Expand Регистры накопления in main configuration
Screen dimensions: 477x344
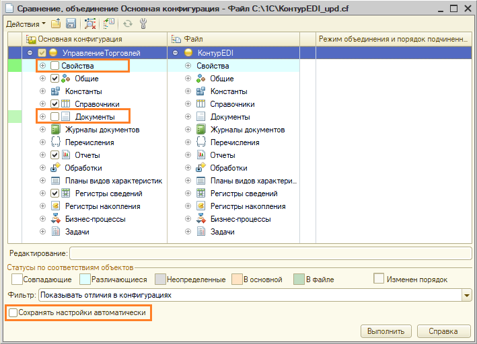(42, 206)
